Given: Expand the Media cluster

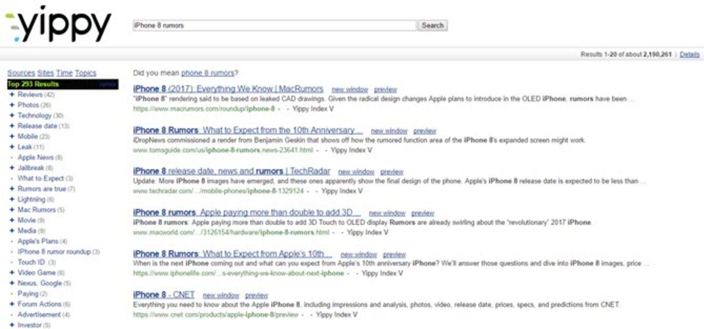Looking at the screenshot, I should (11, 230).
